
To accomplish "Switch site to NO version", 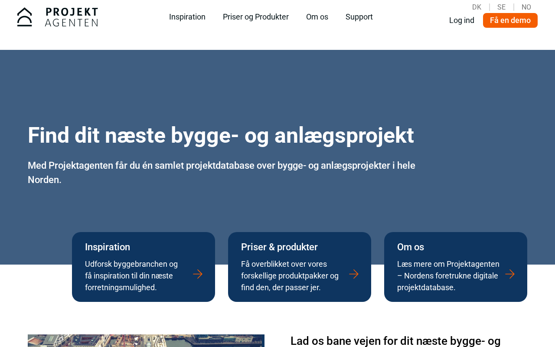I will click(526, 7).
